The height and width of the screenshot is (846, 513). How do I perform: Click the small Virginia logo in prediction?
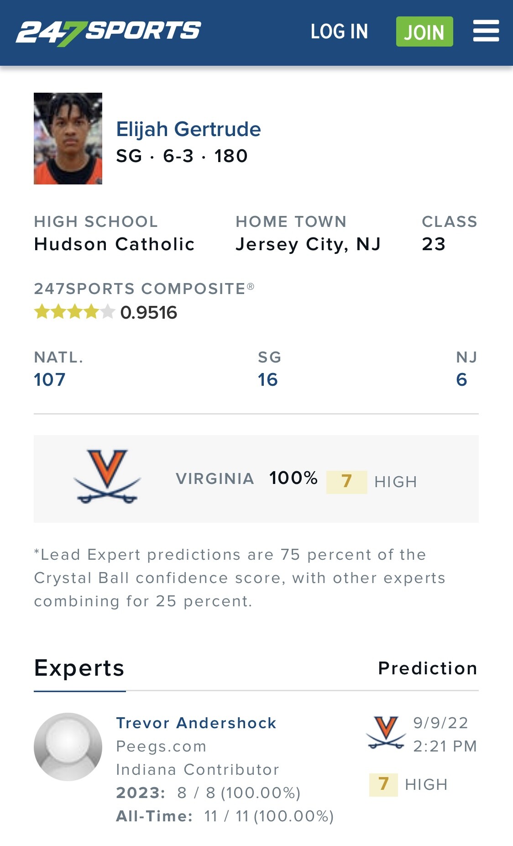tap(386, 732)
